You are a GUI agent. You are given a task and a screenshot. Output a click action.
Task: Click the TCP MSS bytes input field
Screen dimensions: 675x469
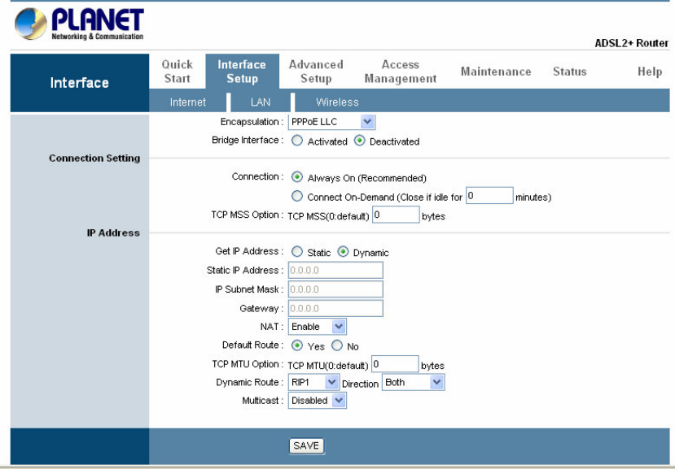click(x=396, y=215)
